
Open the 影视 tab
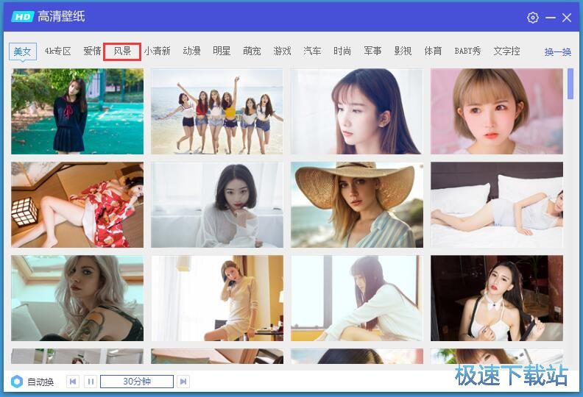(x=403, y=51)
